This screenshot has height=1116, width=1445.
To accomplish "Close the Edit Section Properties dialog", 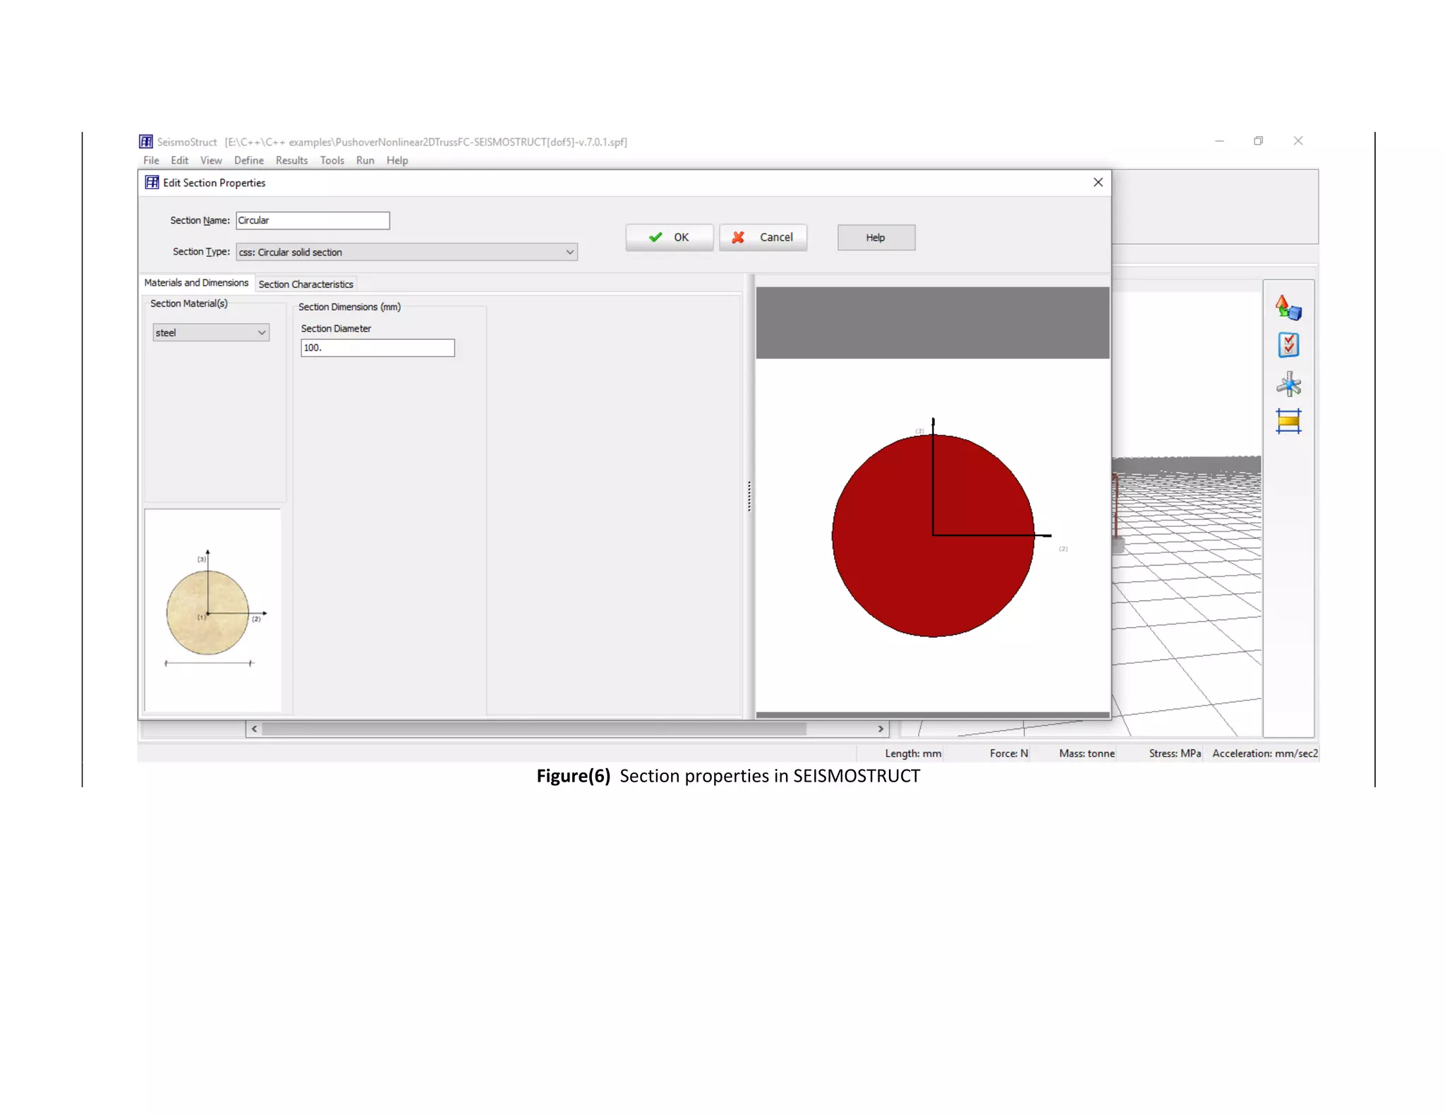I will pyautogui.click(x=1098, y=183).
